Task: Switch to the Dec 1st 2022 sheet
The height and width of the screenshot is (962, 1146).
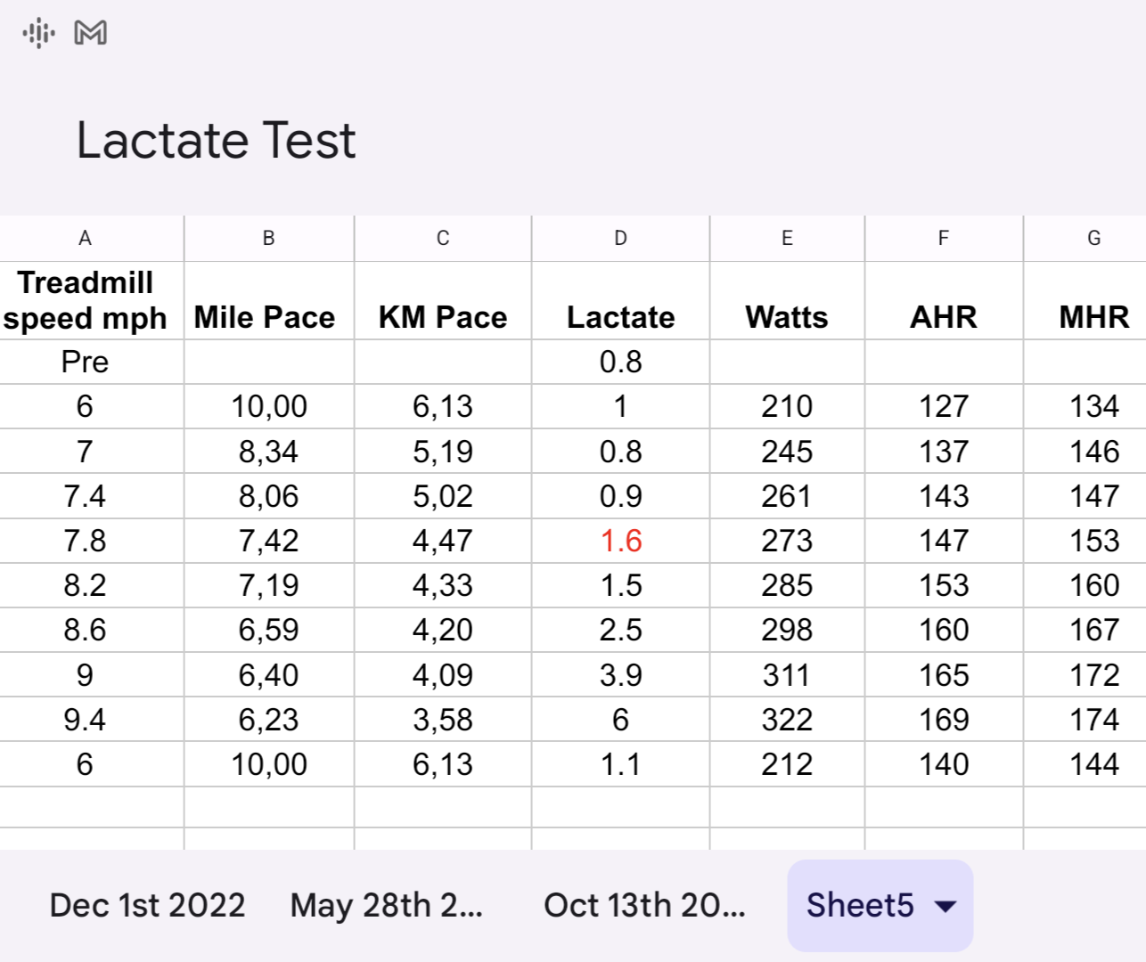Action: coord(147,905)
